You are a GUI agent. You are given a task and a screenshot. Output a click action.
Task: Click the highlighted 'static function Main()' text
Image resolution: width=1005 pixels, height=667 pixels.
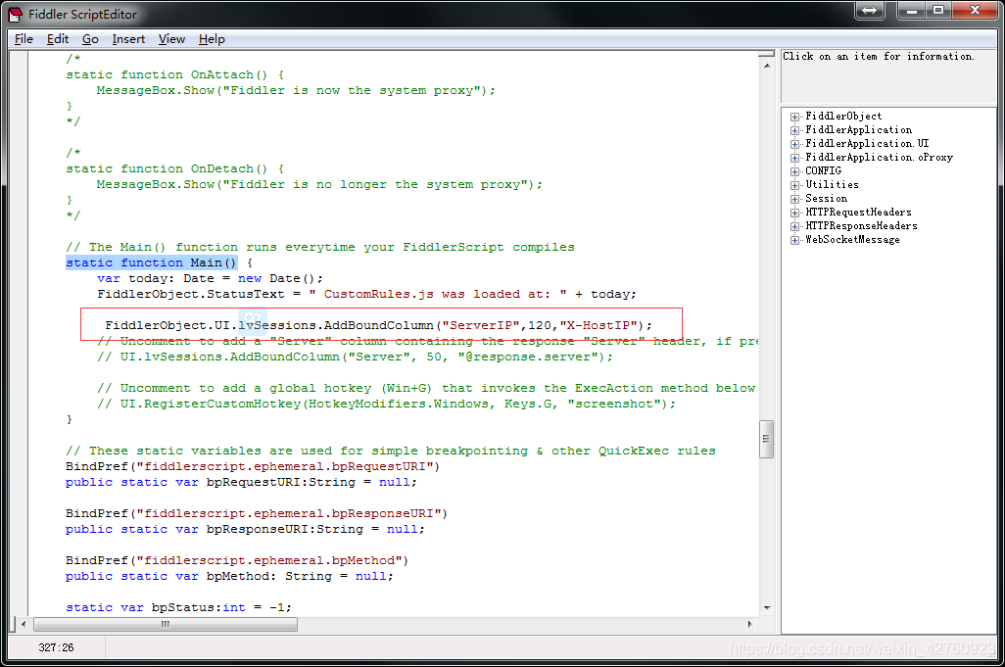coord(151,262)
